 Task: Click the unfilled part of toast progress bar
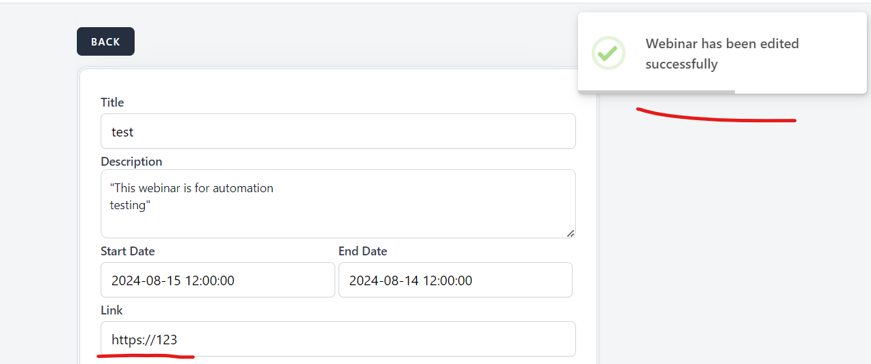[x=800, y=92]
